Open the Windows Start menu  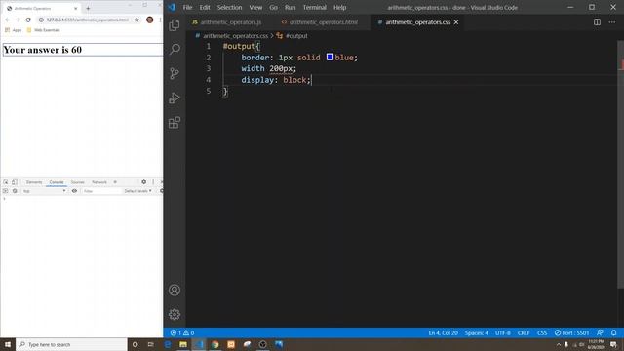coord(8,344)
